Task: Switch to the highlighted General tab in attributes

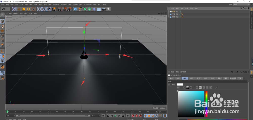Action: pos(185,78)
